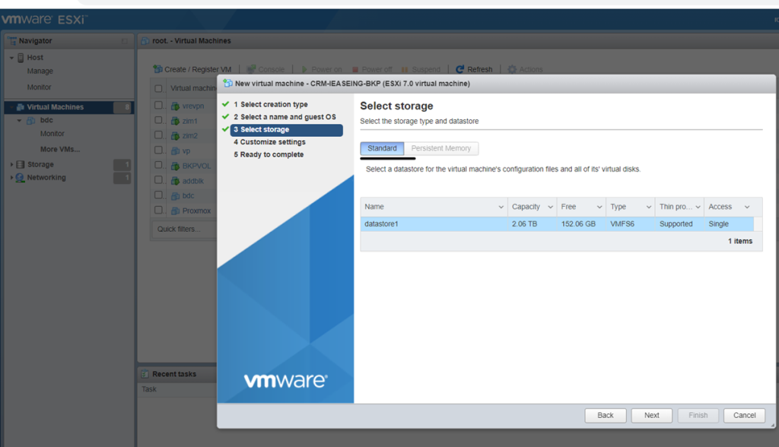This screenshot has width=779, height=447.
Task: Click the Create / Register VM icon
Action: [x=158, y=69]
